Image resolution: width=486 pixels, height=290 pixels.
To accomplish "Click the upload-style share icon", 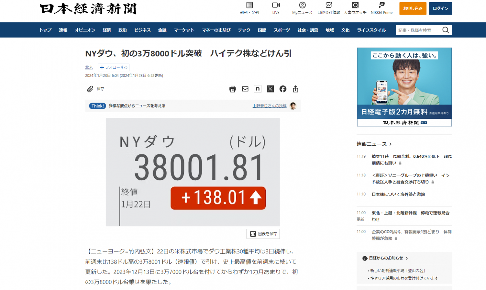I will (295, 89).
